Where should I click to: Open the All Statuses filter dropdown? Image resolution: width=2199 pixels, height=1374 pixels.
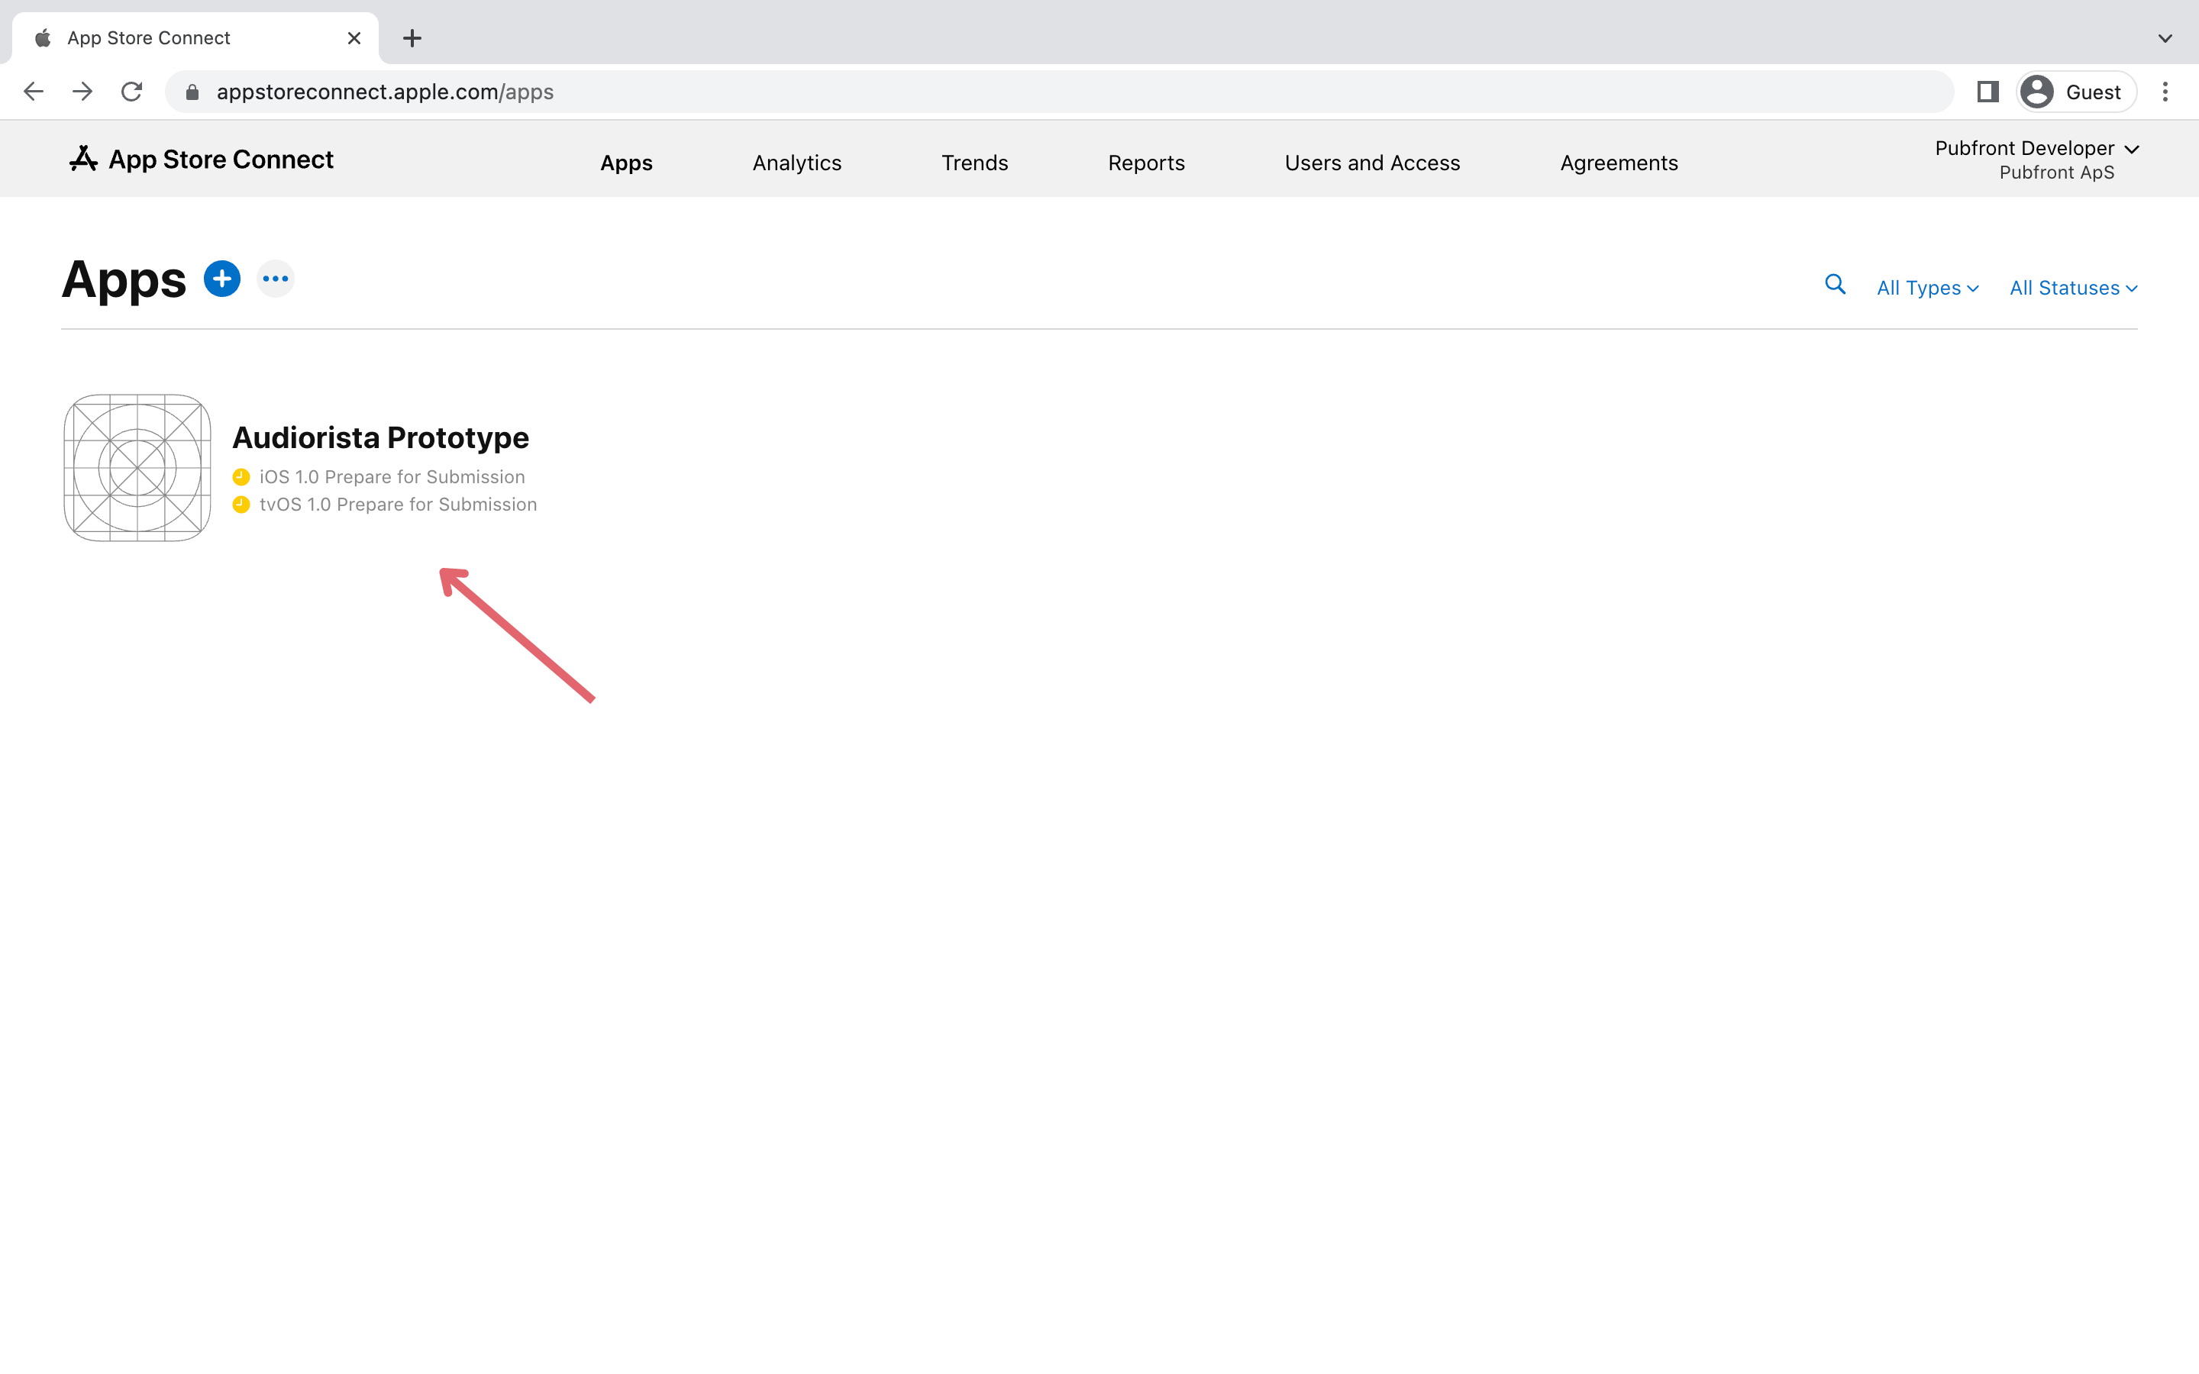coord(2073,288)
